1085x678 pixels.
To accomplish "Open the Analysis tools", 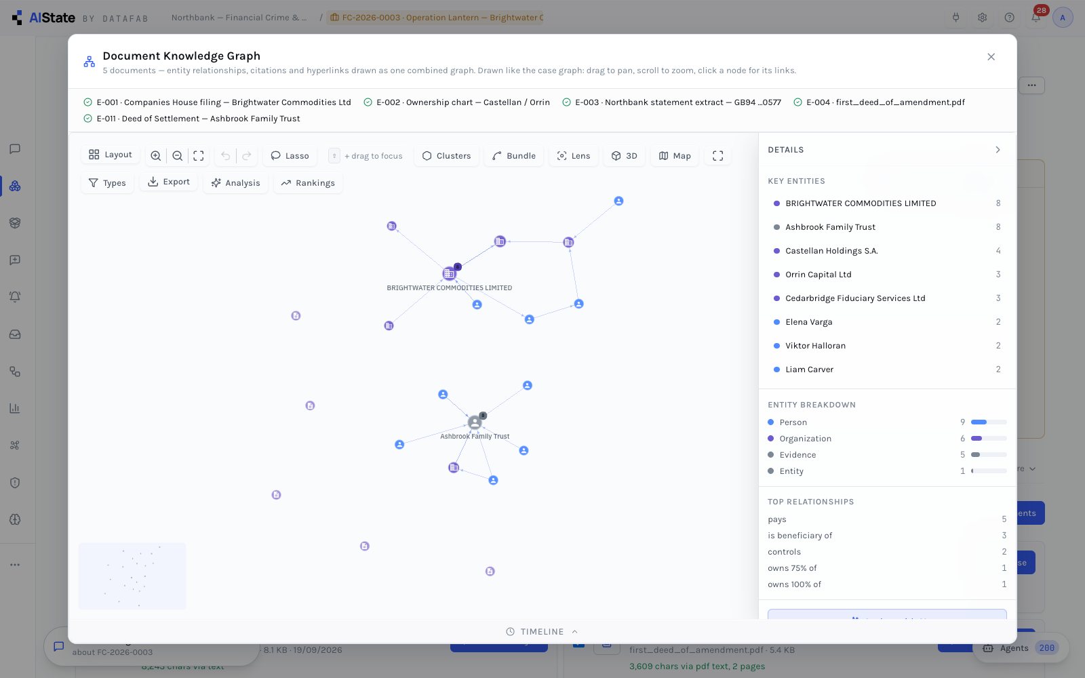I will (x=235, y=183).
